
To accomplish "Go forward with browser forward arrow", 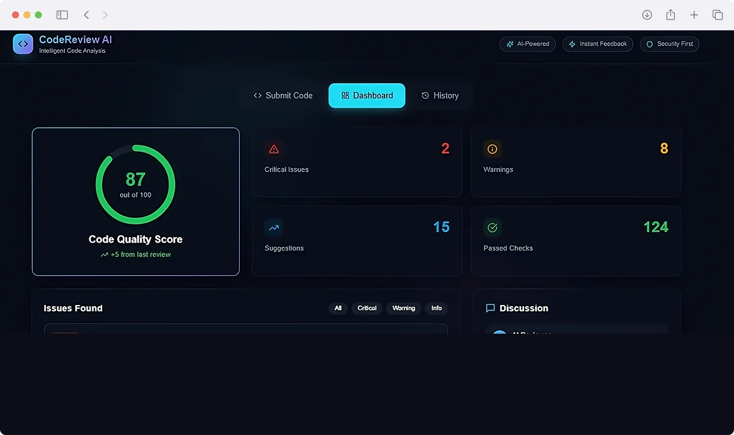I will [x=105, y=15].
